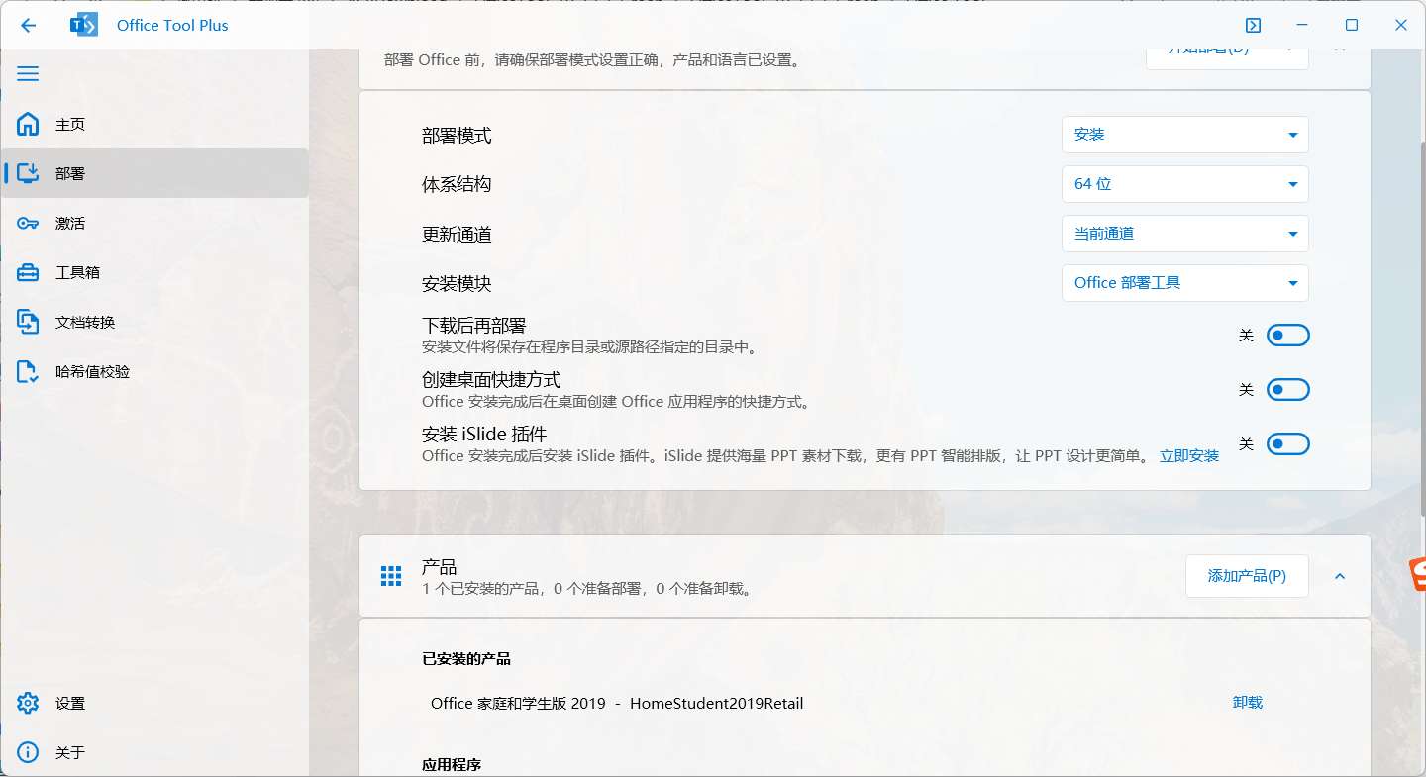Screen dimensions: 1426x777
Task: Open 设置 page
Action: 154,703
